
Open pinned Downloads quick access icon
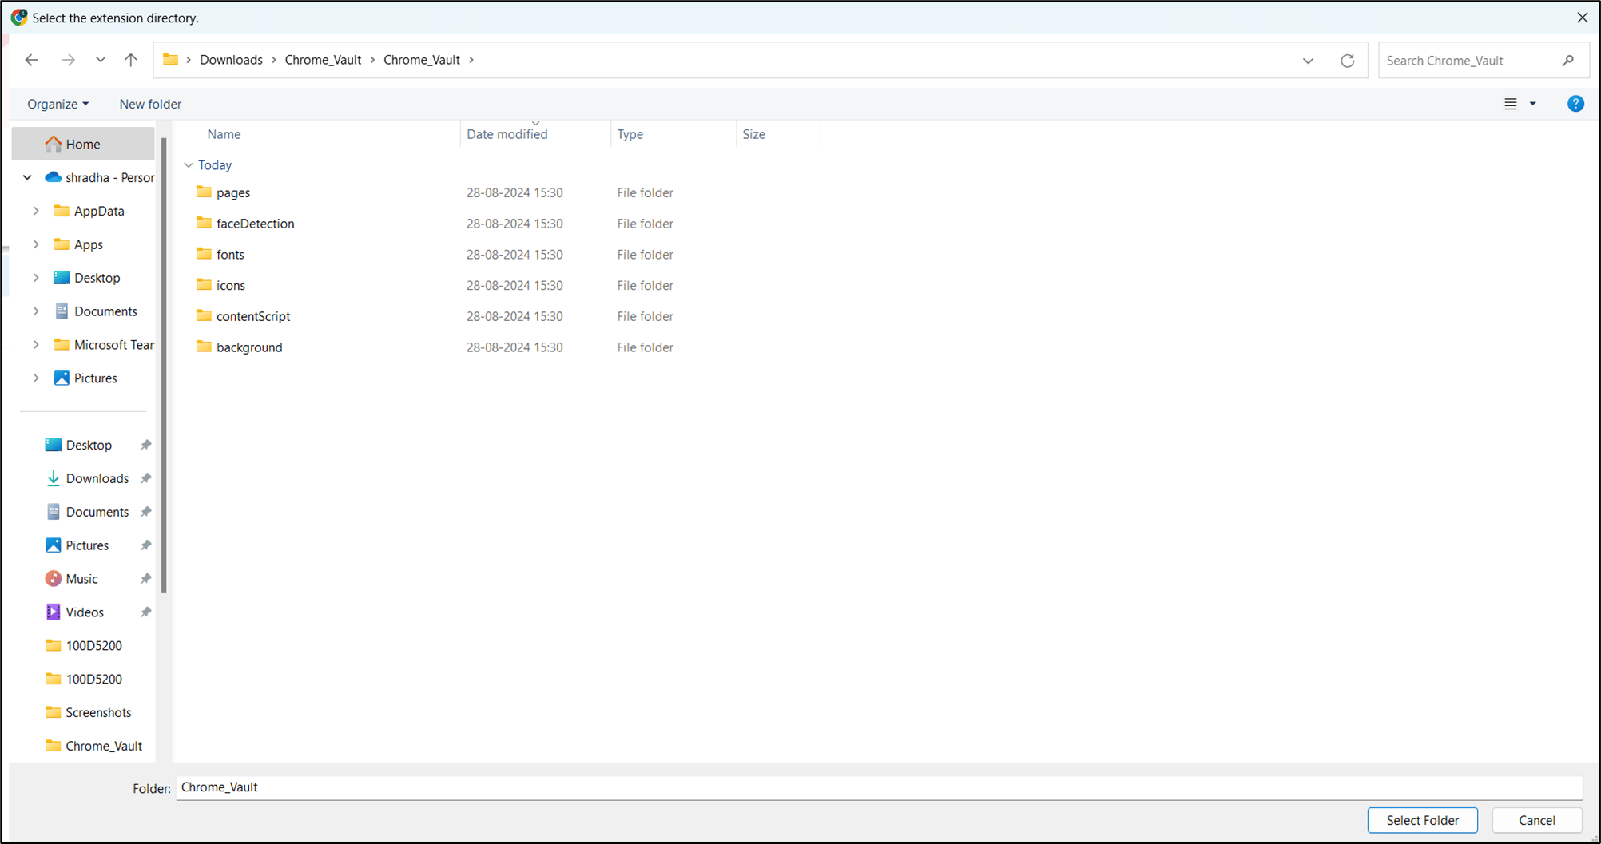[53, 478]
